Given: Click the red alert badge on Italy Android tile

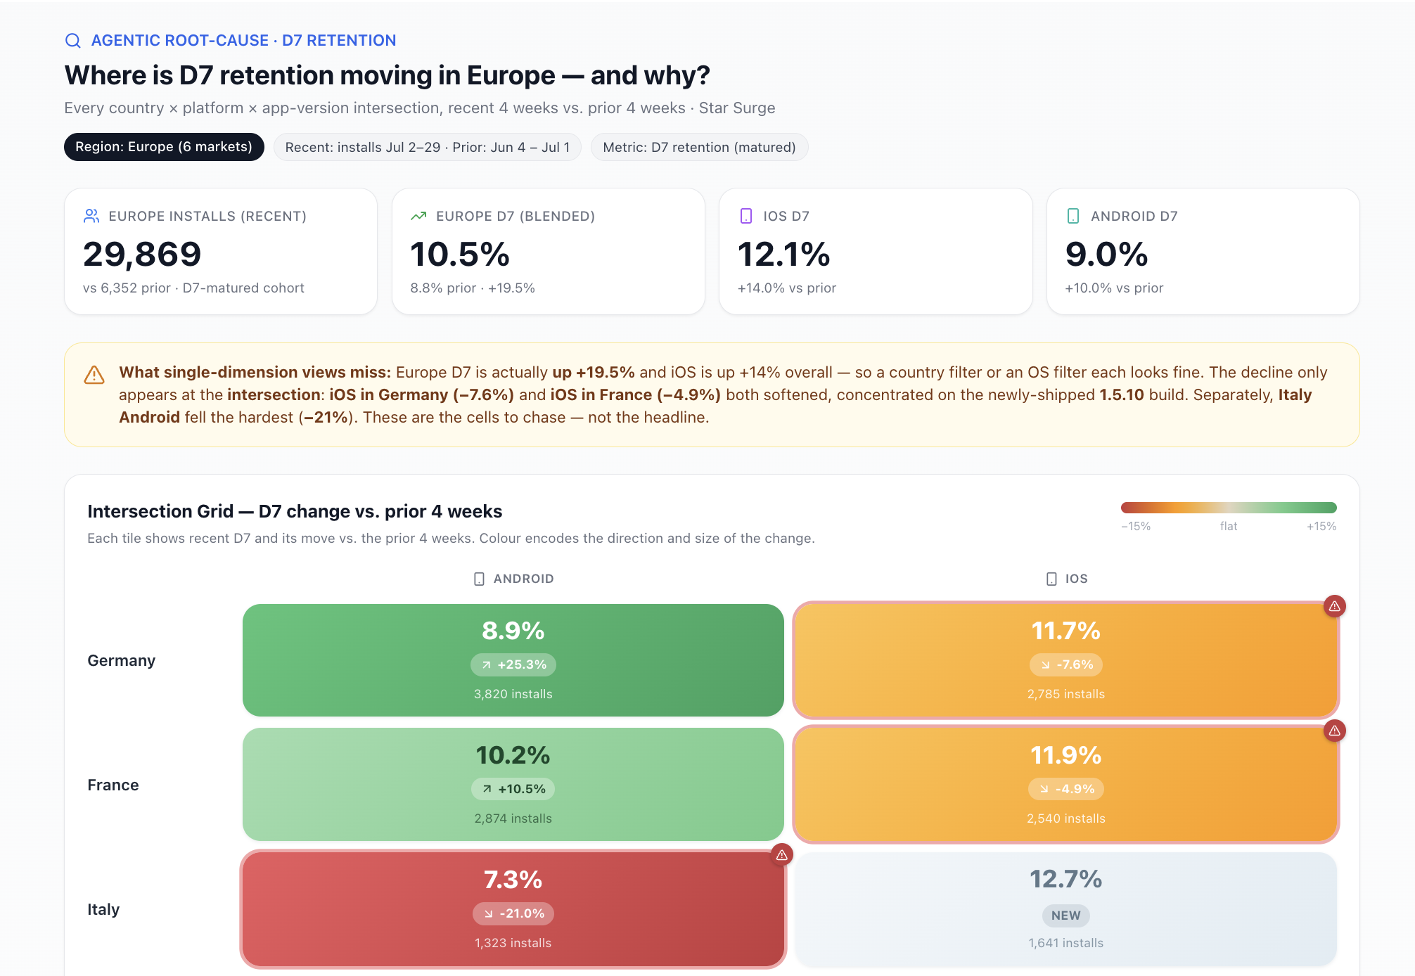Looking at the screenshot, I should [781, 855].
